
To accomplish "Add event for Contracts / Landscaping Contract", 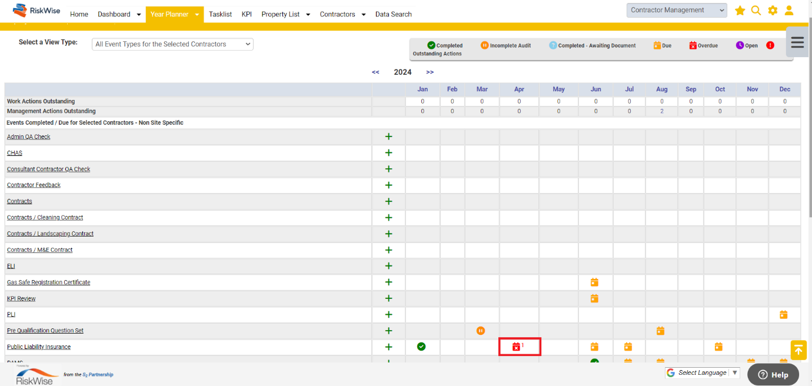I will coord(388,234).
